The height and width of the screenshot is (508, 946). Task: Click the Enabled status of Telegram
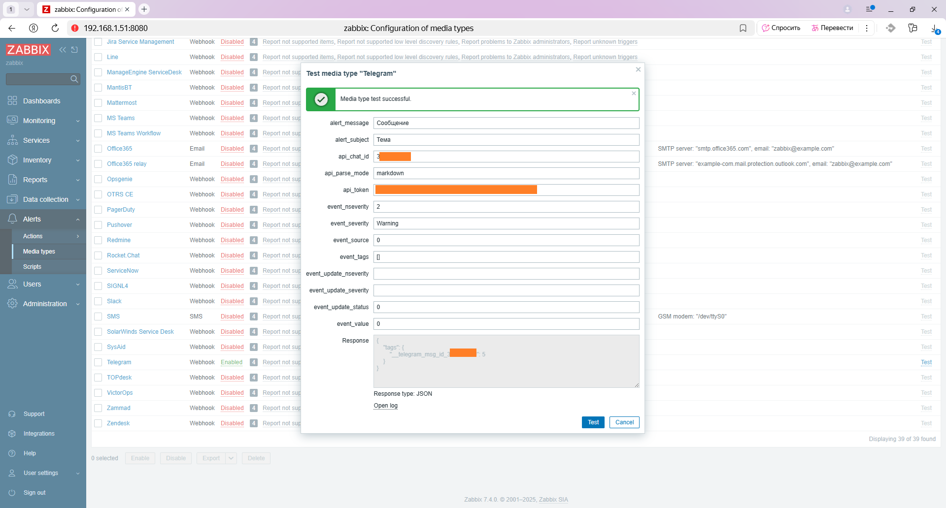[x=232, y=362]
